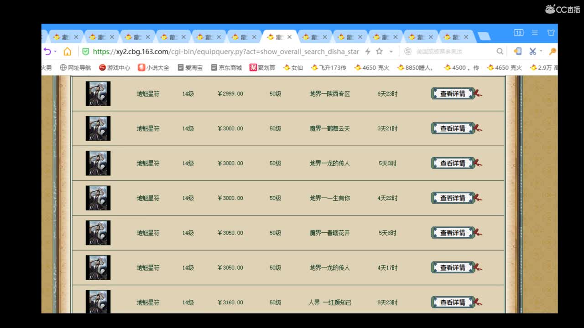Open the 2.9万 bookmark
Image resolution: width=584 pixels, height=328 pixels.
pyautogui.click(x=543, y=67)
